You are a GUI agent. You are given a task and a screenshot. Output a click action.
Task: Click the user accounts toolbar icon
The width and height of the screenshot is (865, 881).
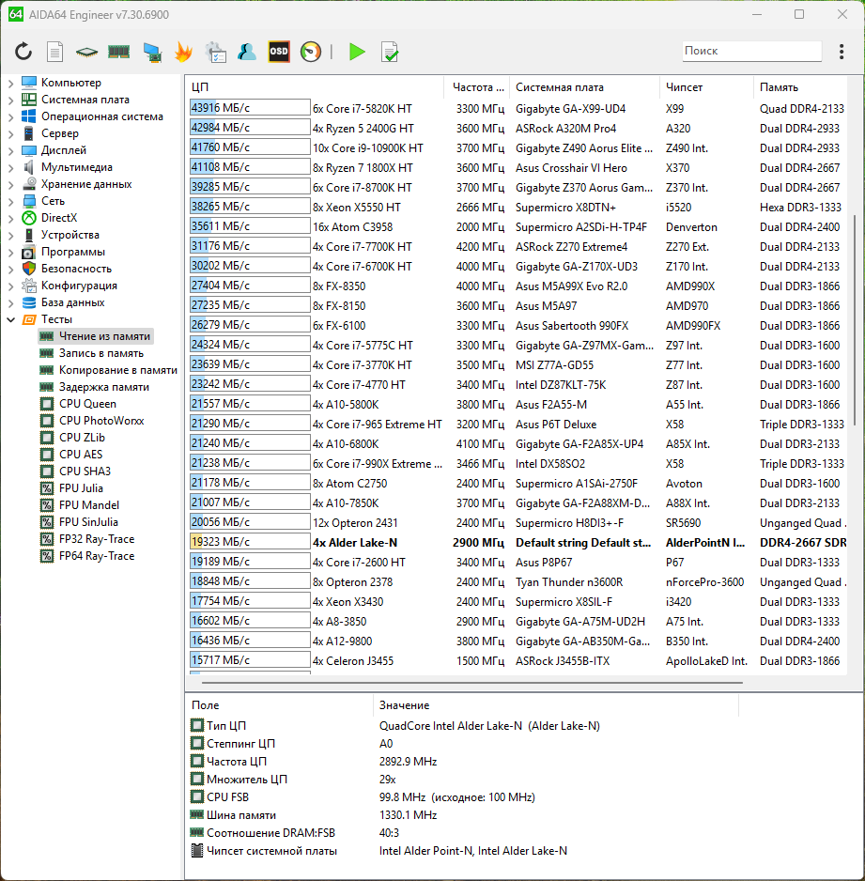pyautogui.click(x=247, y=52)
